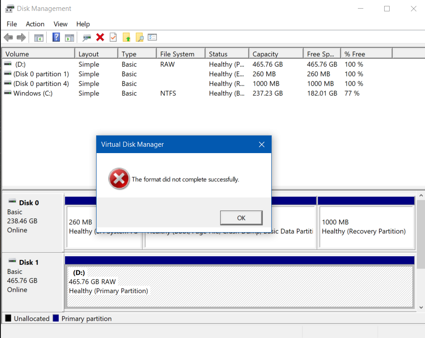
Task: Close the Virtual Disk Manager dialog with X
Action: pos(262,144)
